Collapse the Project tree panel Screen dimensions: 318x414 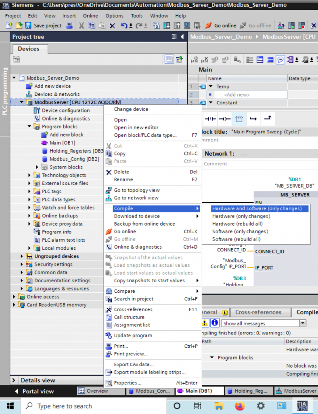[x=182, y=37]
